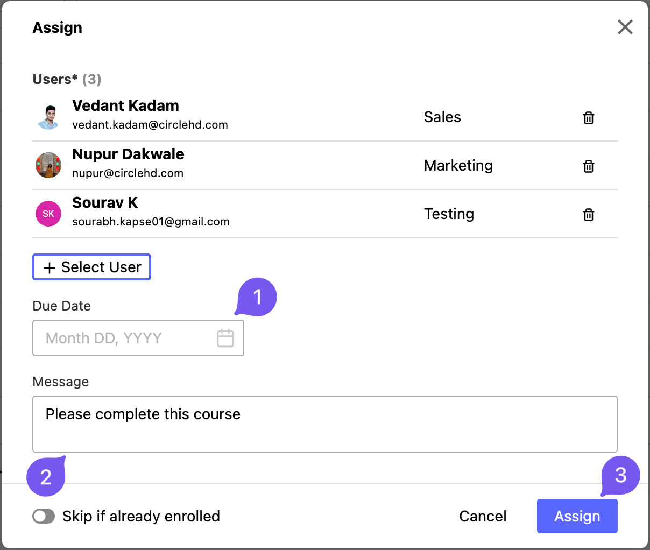This screenshot has height=550, width=650.
Task: Enable the Skip if already enrolled toggle
Action: pyautogui.click(x=44, y=517)
